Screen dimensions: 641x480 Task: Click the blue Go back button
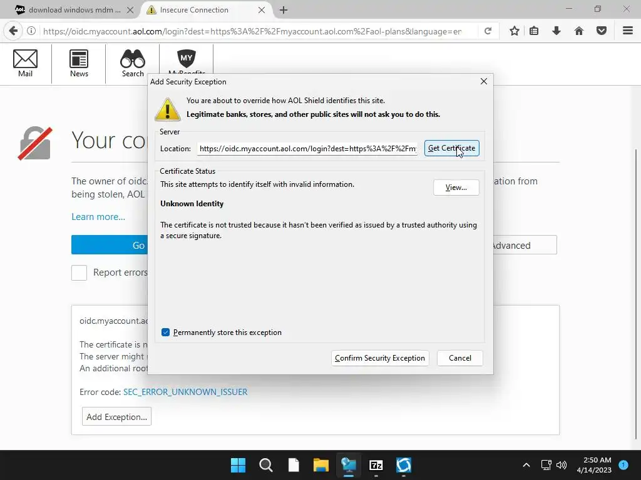coord(110,245)
